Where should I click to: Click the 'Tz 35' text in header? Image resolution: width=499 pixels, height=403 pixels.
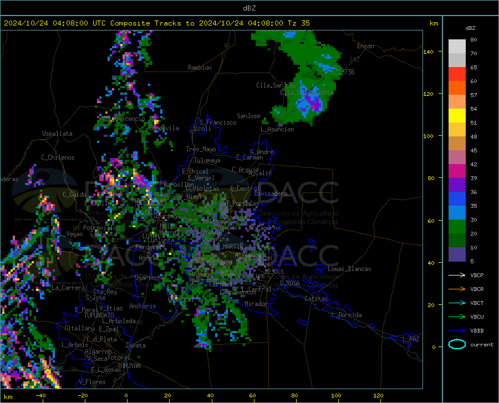(x=298, y=23)
